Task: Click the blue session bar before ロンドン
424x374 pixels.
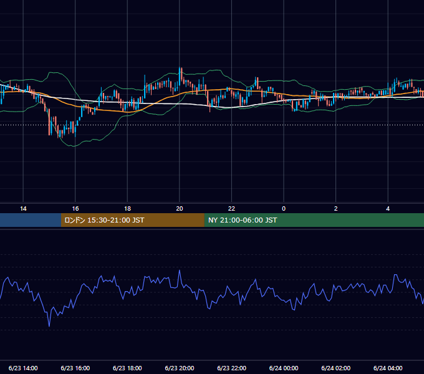Action: [31, 220]
